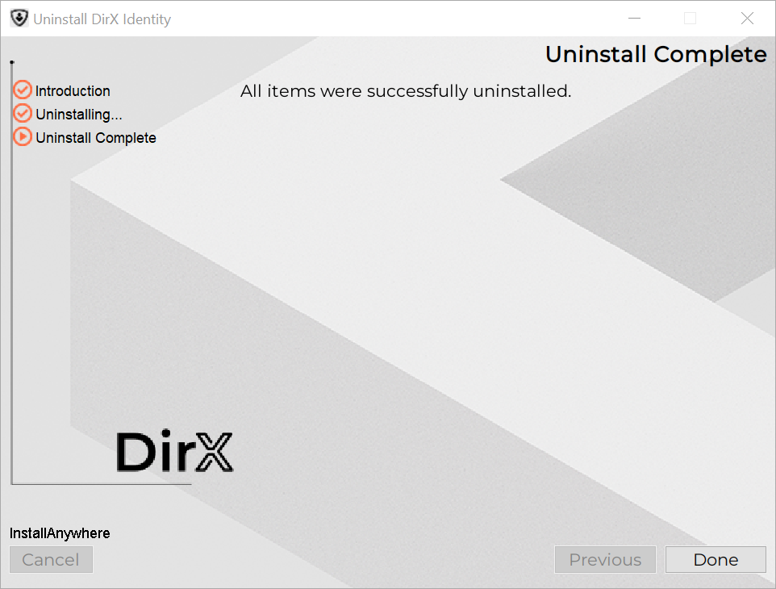This screenshot has width=776, height=589.
Task: Click the successfully uninstalled message text
Action: (406, 91)
